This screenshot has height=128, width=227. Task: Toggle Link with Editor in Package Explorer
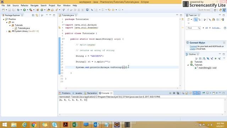pyautogui.click(x=37, y=15)
